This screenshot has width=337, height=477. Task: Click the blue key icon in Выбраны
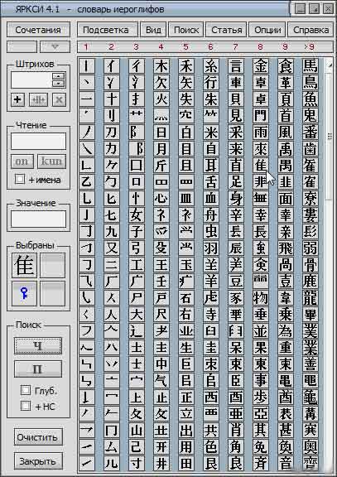click(x=24, y=293)
